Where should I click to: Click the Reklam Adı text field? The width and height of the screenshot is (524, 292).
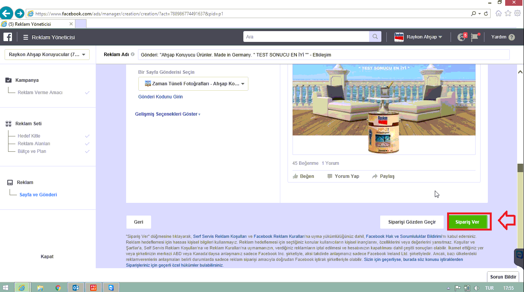click(323, 55)
